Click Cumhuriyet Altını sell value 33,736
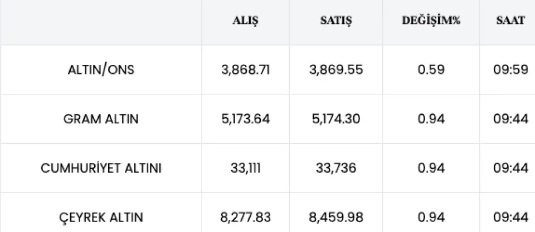Viewport: 535px width, 232px height. coord(336,168)
